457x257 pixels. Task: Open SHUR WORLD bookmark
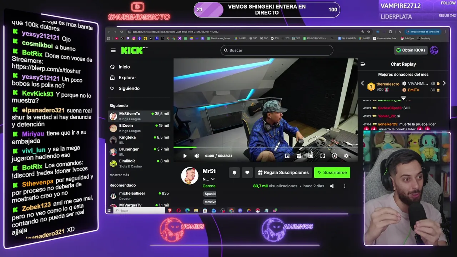pyautogui.click(x=347, y=38)
